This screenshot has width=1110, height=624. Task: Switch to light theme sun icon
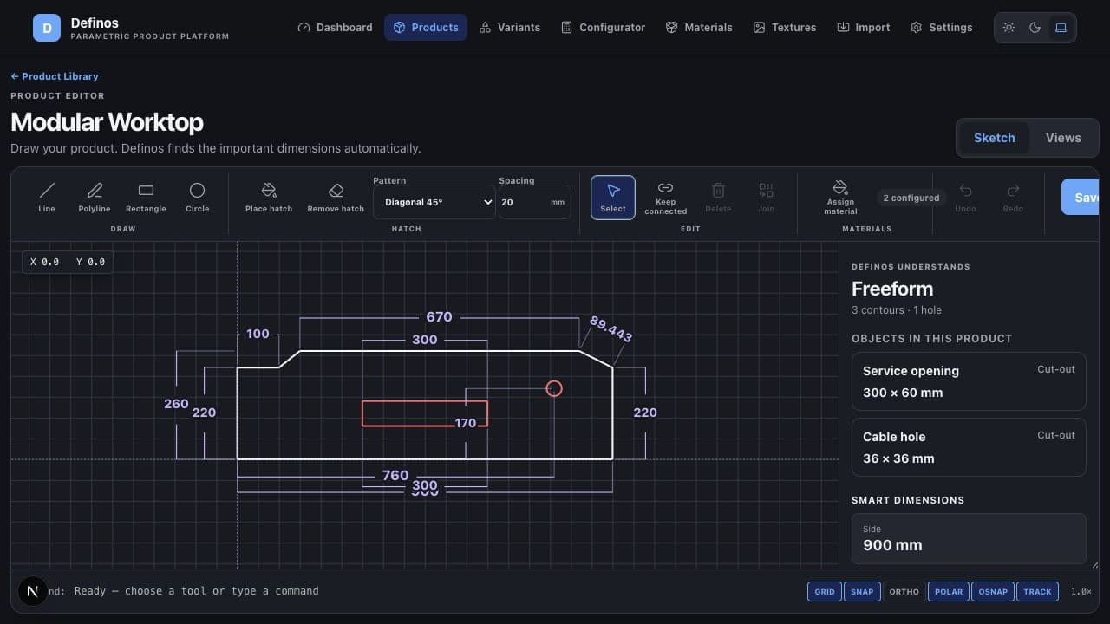pos(1009,28)
